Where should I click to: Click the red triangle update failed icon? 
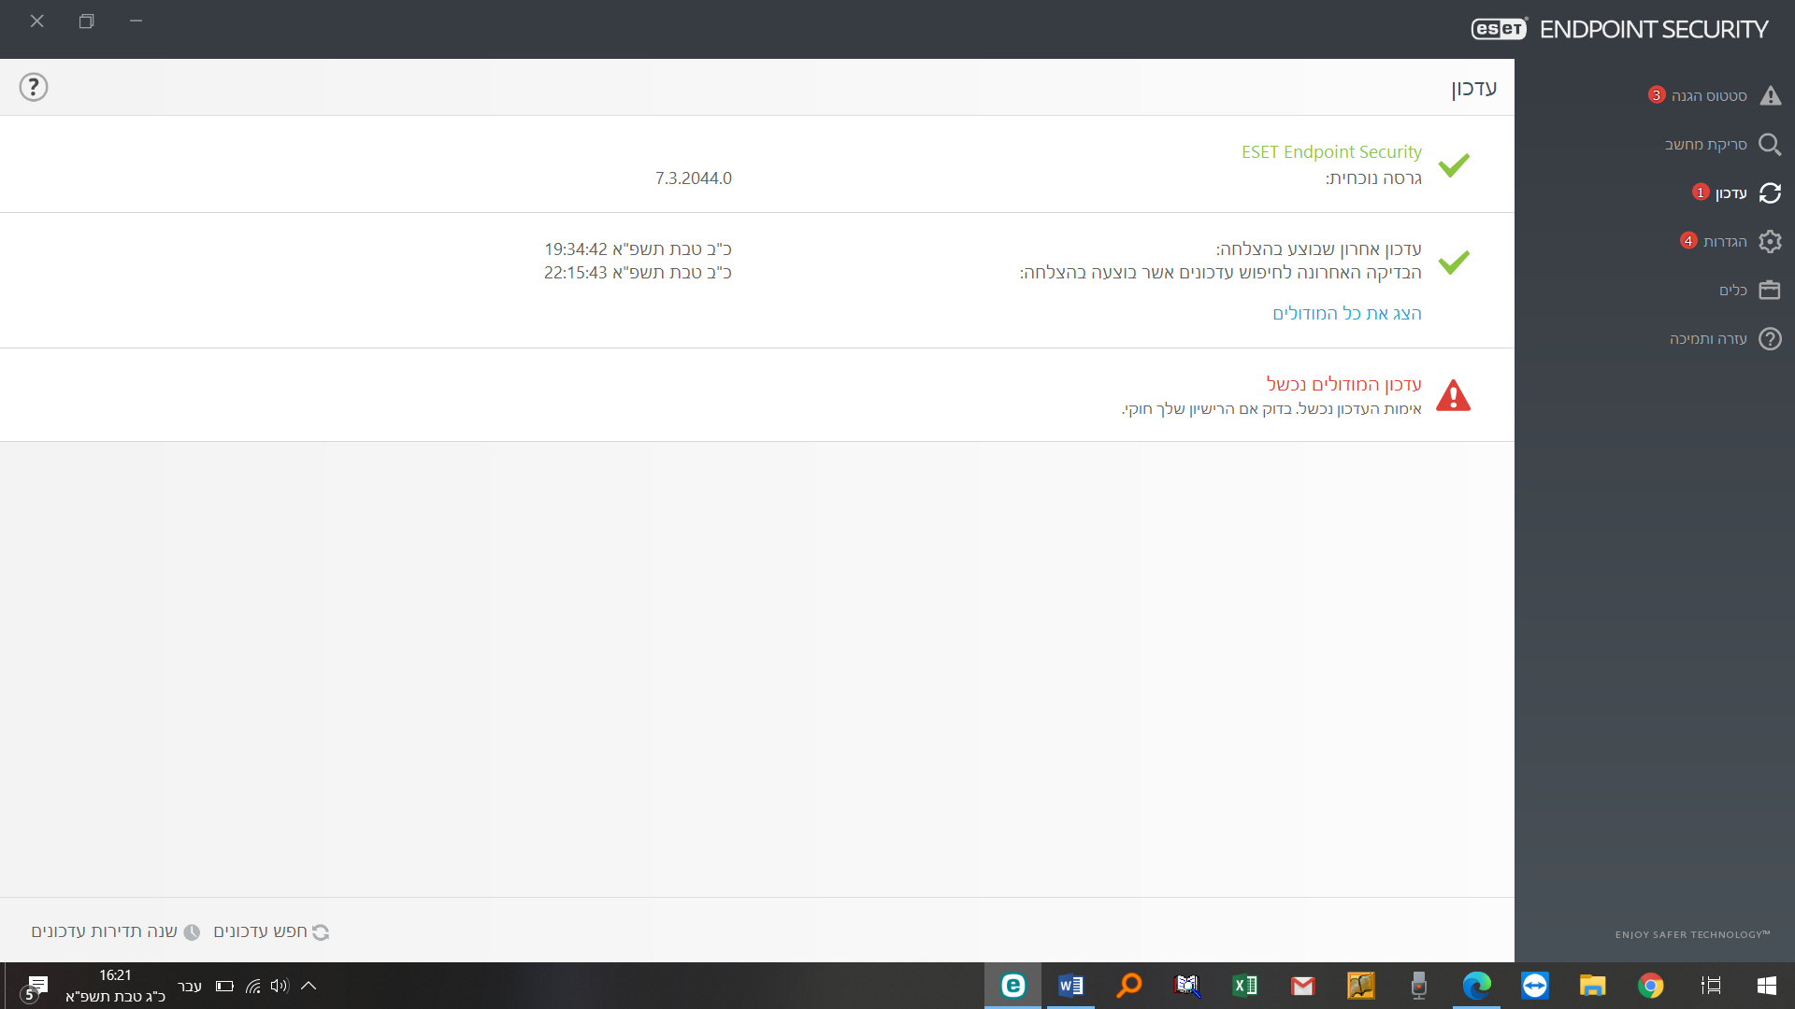[1453, 395]
